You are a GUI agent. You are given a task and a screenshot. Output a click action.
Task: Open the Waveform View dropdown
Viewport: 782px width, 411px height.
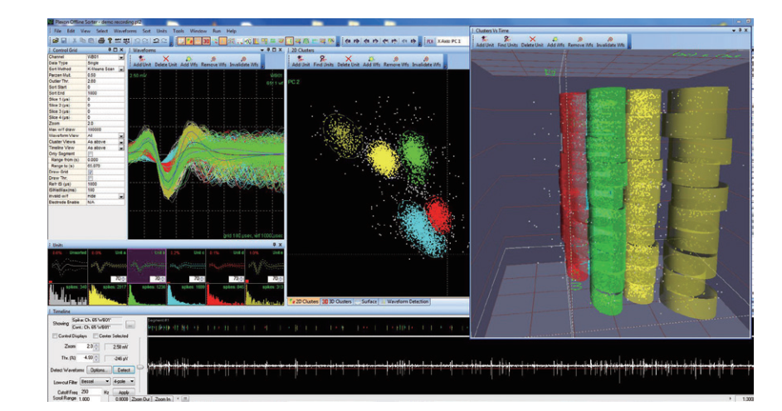pos(121,135)
